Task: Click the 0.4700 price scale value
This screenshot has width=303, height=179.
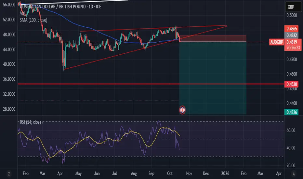Action: pyautogui.click(x=292, y=60)
